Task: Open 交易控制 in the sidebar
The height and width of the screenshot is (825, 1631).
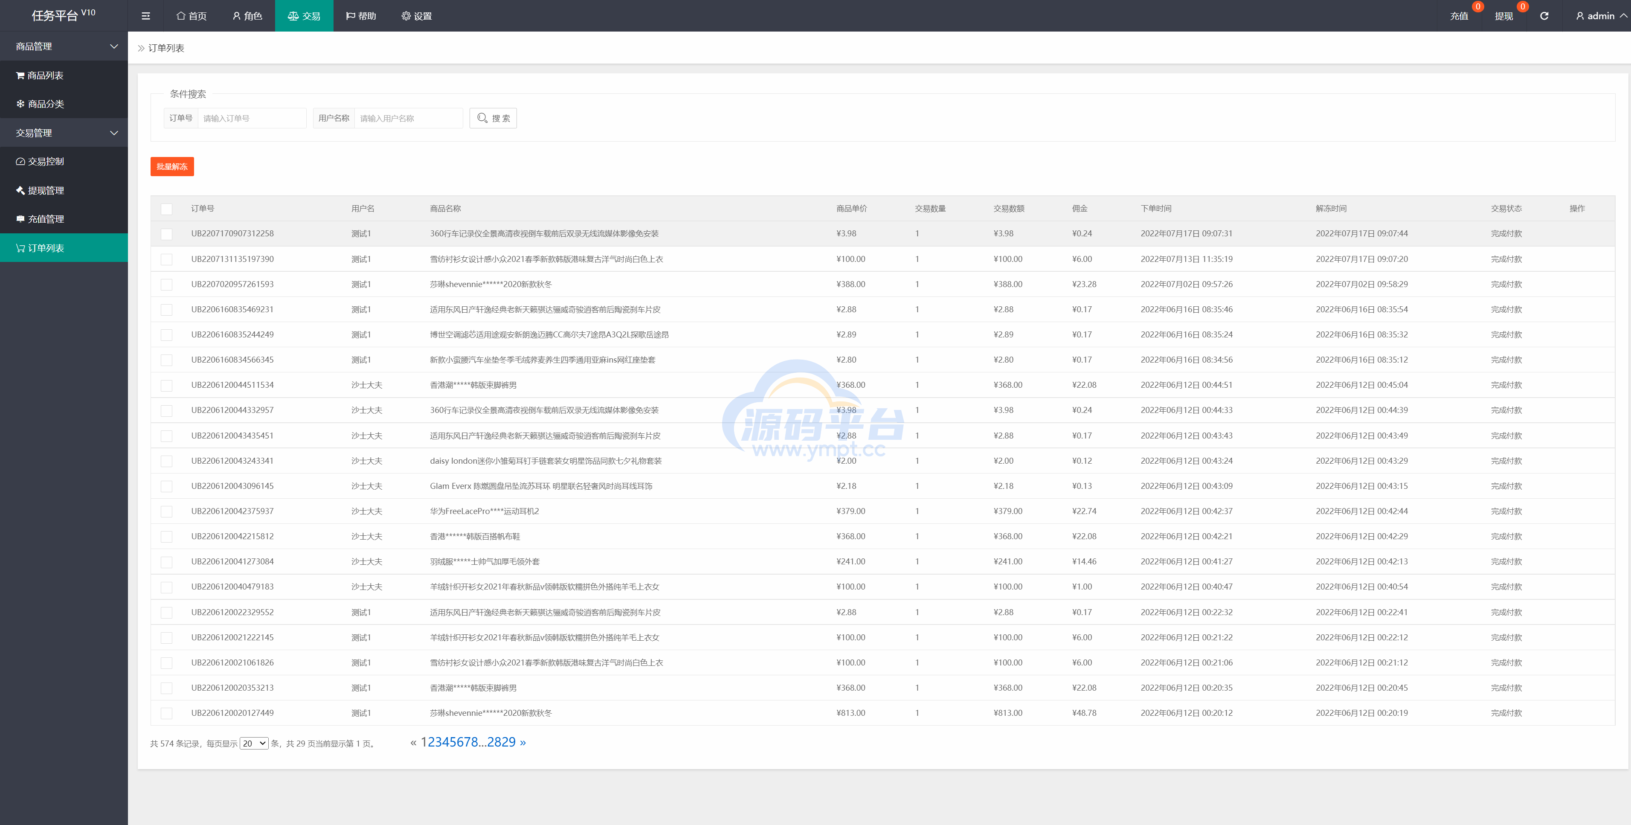Action: tap(64, 161)
